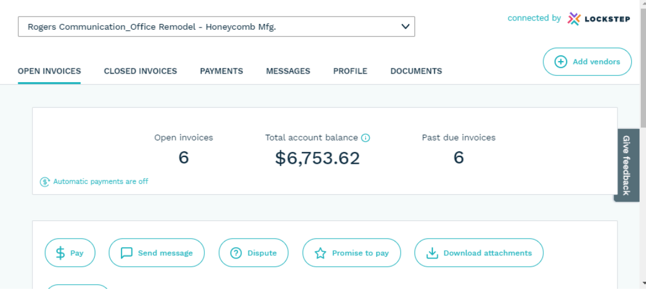The width and height of the screenshot is (646, 290).
Task: Click the $6,753.62 total balance amount
Action: point(317,158)
